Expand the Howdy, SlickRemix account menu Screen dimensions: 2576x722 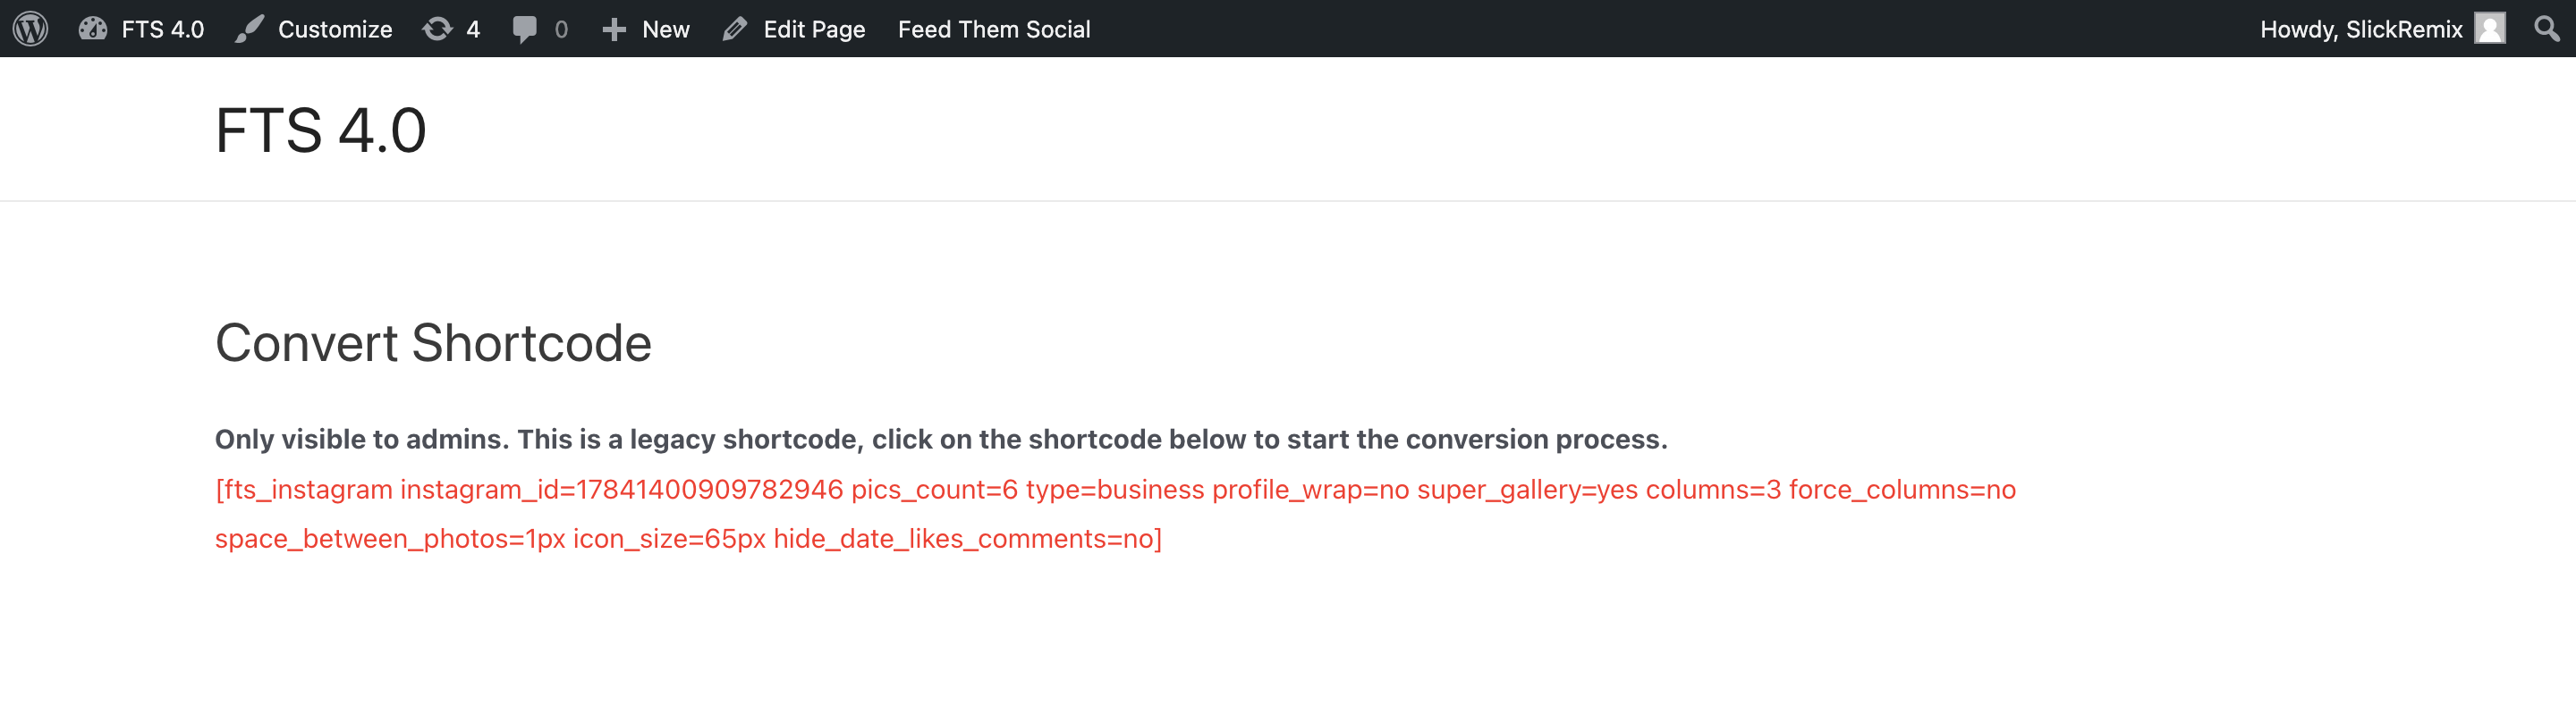pos(2382,29)
